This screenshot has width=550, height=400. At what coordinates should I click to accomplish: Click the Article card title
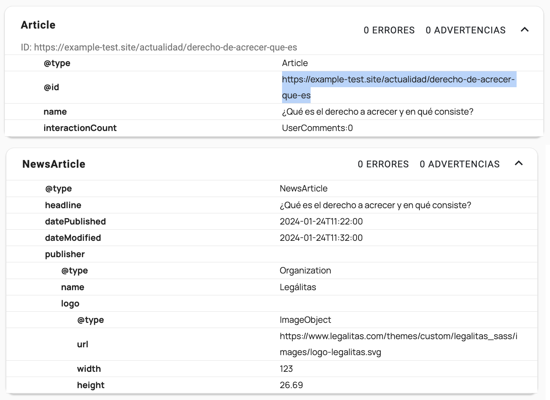coord(38,25)
